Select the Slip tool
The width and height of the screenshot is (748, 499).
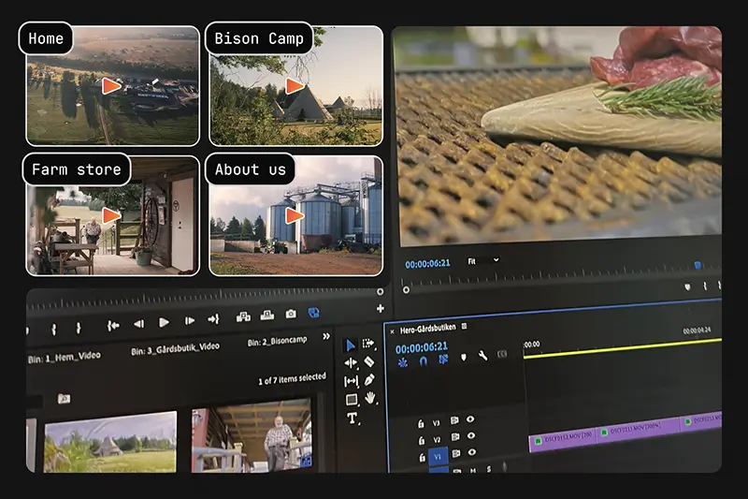pos(351,381)
